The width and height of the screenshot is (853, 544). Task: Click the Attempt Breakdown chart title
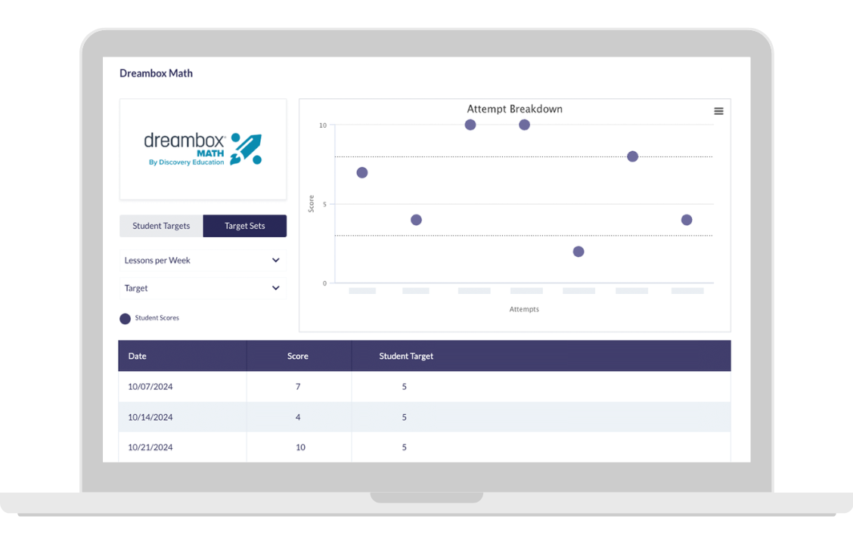(x=514, y=109)
